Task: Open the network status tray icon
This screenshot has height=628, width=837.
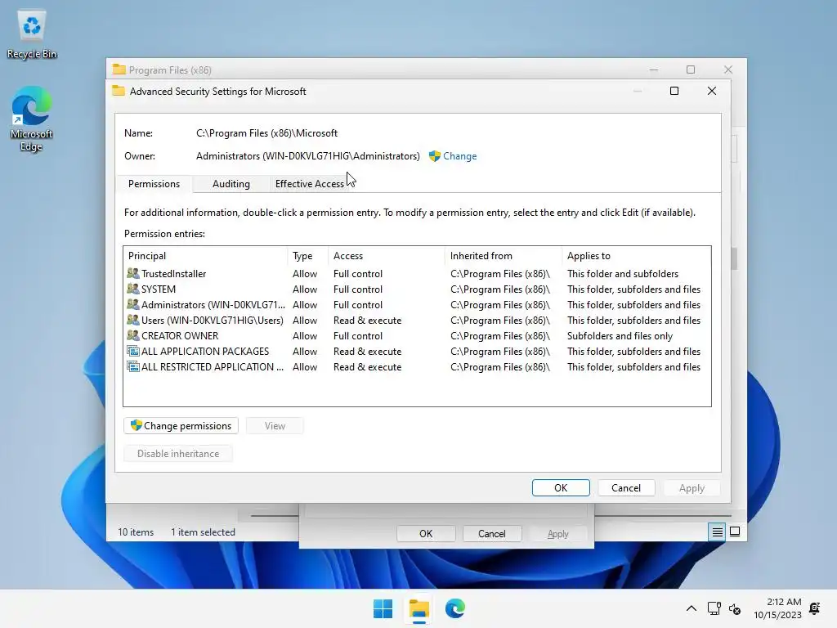Action: [714, 608]
